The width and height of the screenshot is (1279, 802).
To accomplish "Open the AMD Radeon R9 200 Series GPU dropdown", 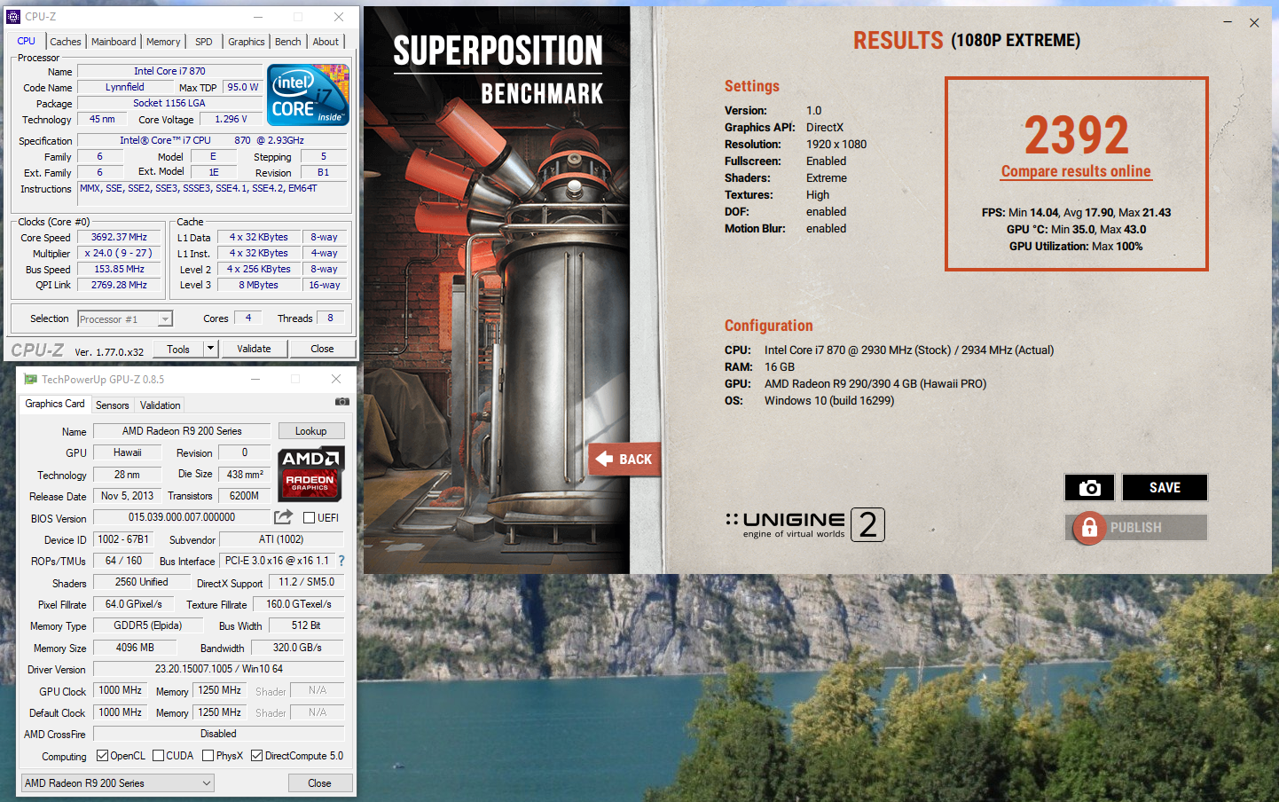I will pos(118,783).
